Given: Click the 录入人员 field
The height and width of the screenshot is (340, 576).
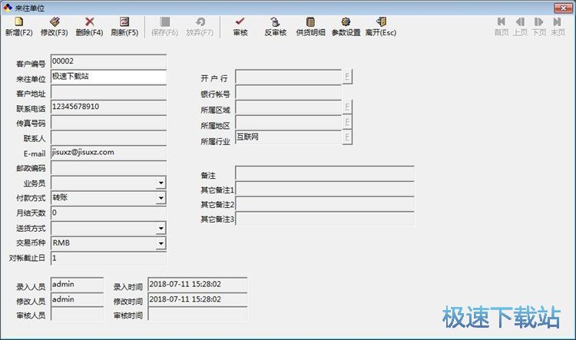Looking at the screenshot, I should (77, 285).
